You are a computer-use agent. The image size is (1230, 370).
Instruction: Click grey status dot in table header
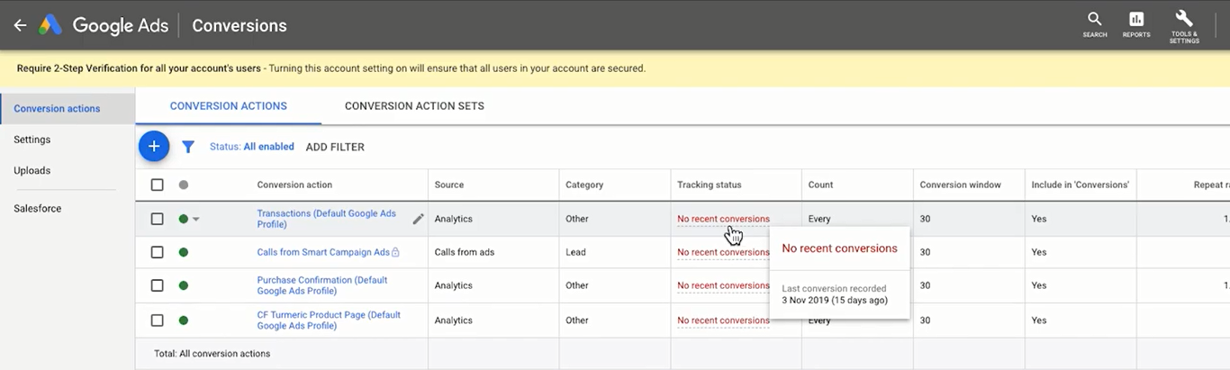coord(184,185)
